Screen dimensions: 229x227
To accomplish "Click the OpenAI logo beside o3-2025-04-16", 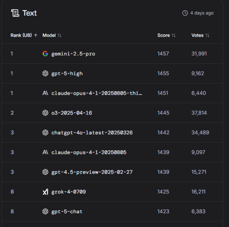I will click(x=45, y=113).
